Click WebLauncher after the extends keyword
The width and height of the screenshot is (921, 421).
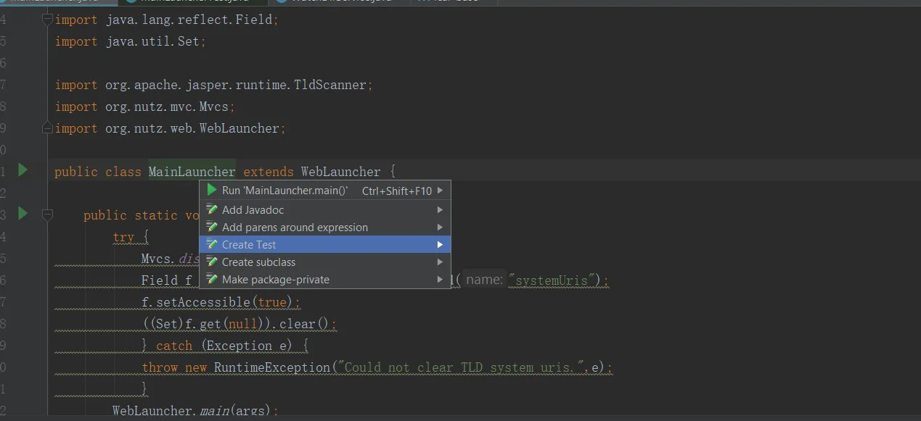tap(340, 172)
